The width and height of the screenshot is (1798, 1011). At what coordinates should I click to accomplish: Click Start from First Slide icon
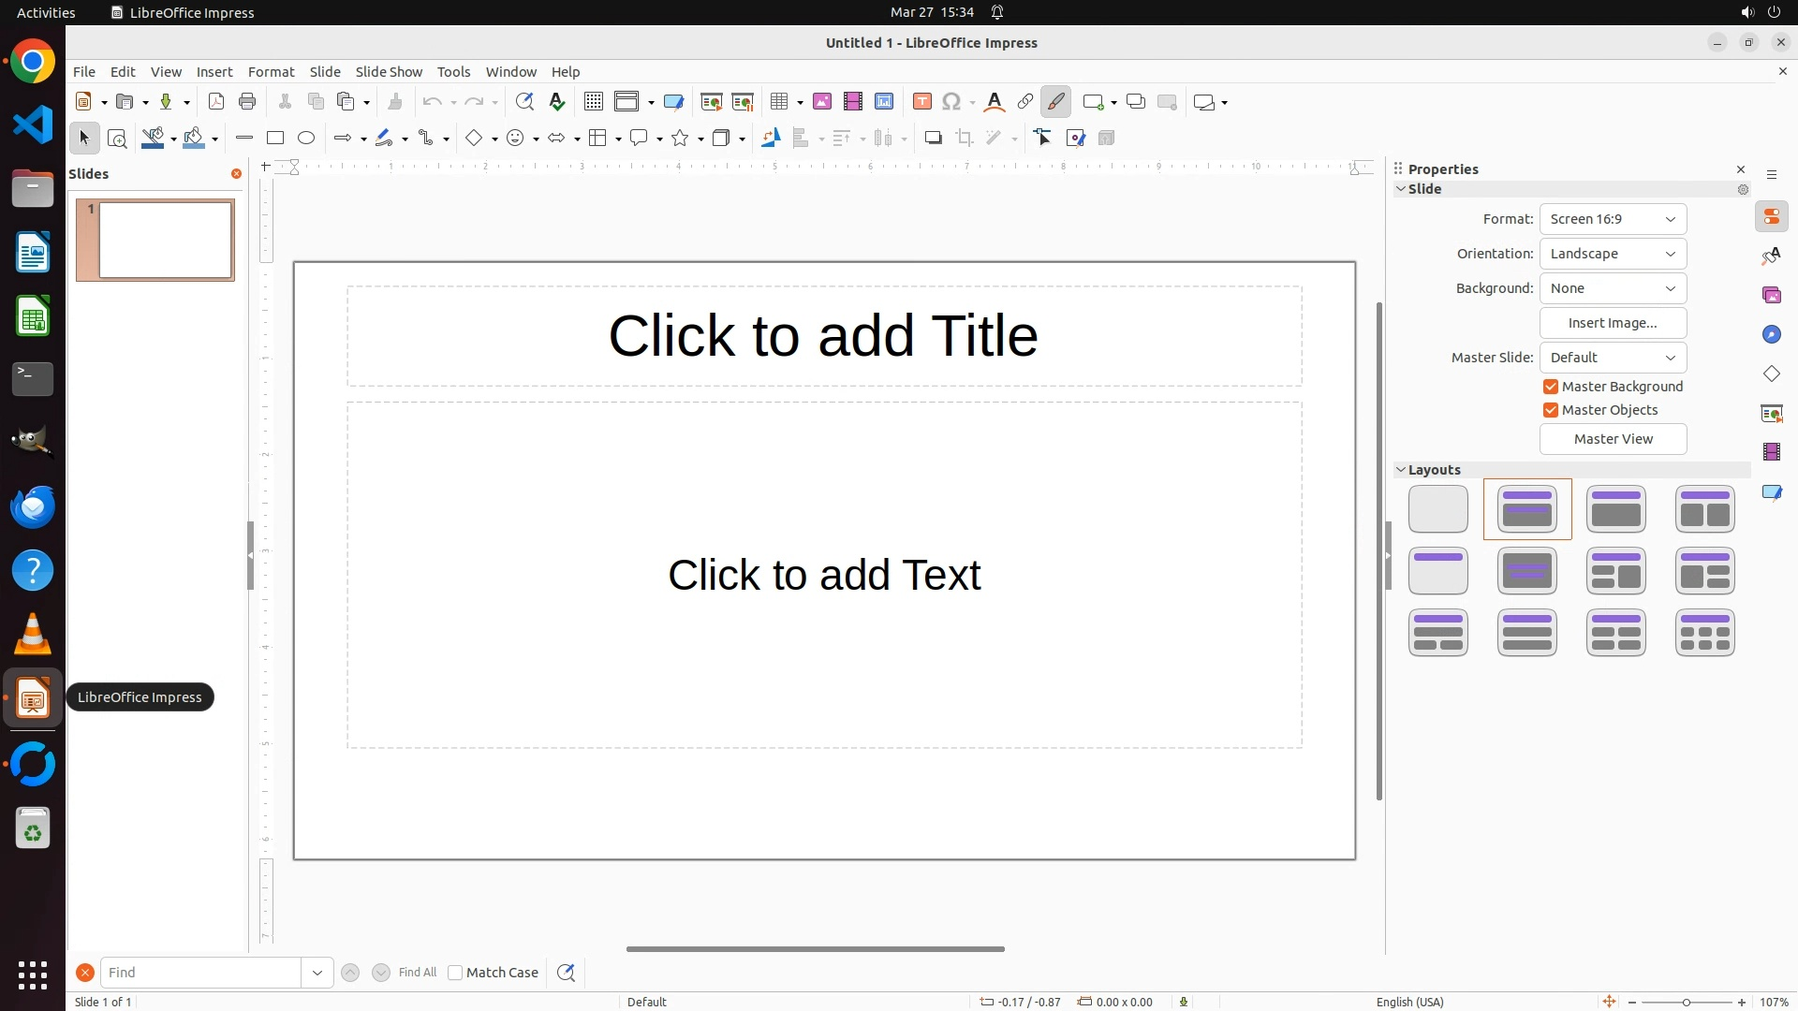pos(711,102)
